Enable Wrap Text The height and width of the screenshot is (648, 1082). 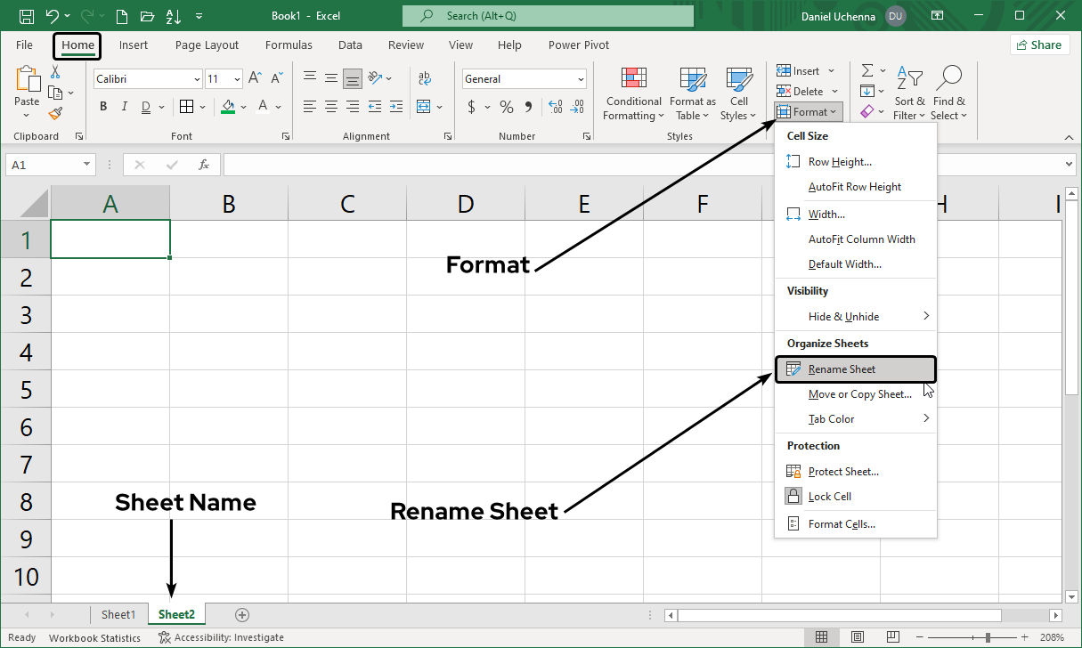425,78
